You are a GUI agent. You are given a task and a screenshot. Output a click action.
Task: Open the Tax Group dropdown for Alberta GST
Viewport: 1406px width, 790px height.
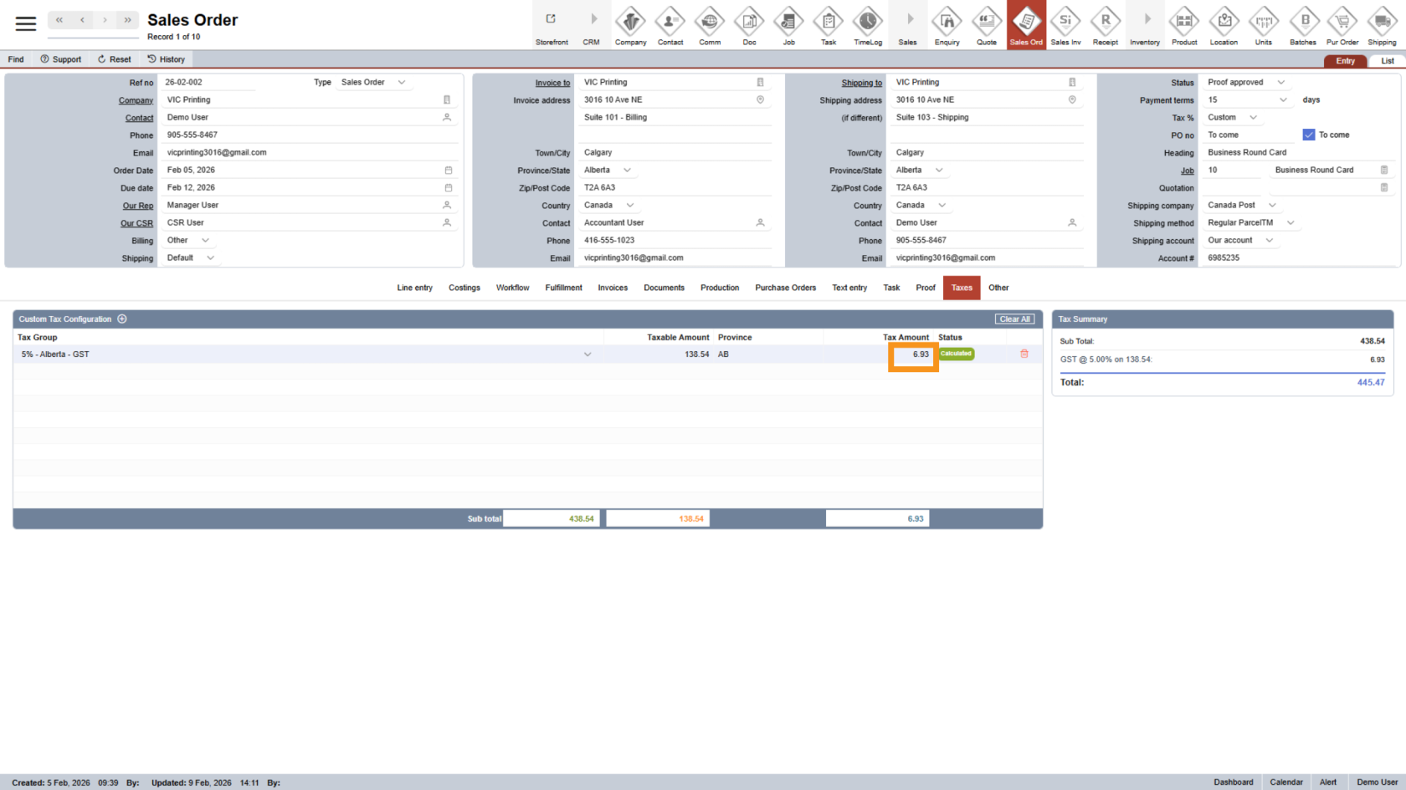(587, 354)
